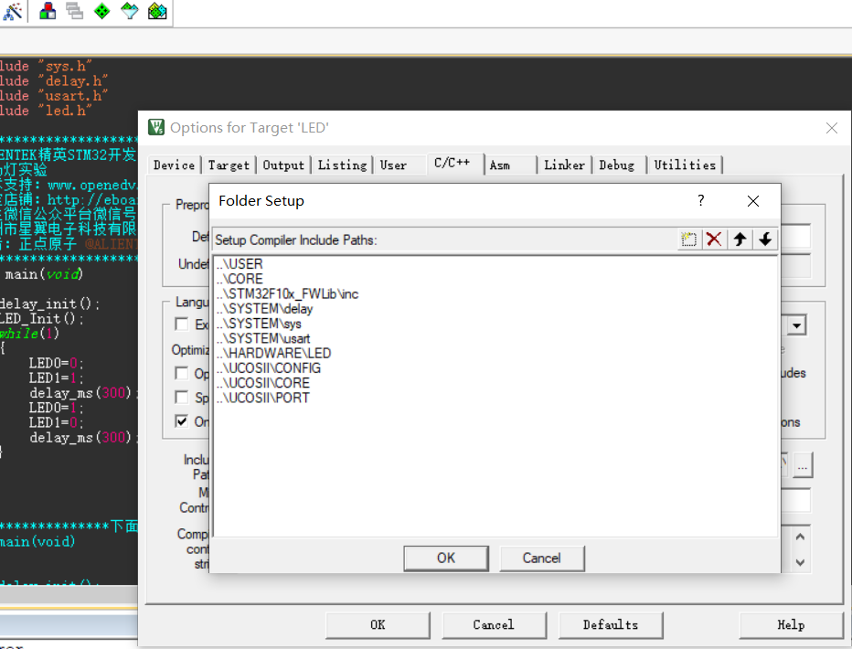This screenshot has height=649, width=852.
Task: Click the while(1) line in code editor
Action: click(x=29, y=333)
